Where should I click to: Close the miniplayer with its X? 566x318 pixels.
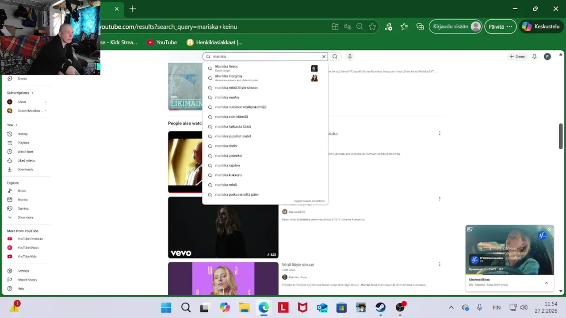point(549,229)
